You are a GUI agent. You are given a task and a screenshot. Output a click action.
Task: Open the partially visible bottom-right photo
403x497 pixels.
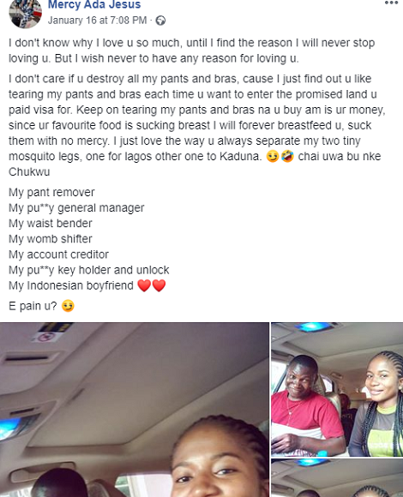point(337,478)
